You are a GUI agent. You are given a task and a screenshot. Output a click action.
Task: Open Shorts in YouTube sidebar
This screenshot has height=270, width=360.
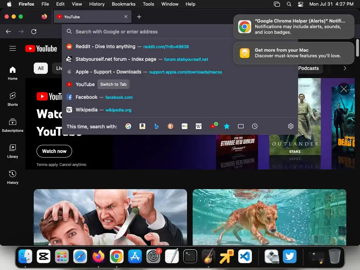pos(13,99)
